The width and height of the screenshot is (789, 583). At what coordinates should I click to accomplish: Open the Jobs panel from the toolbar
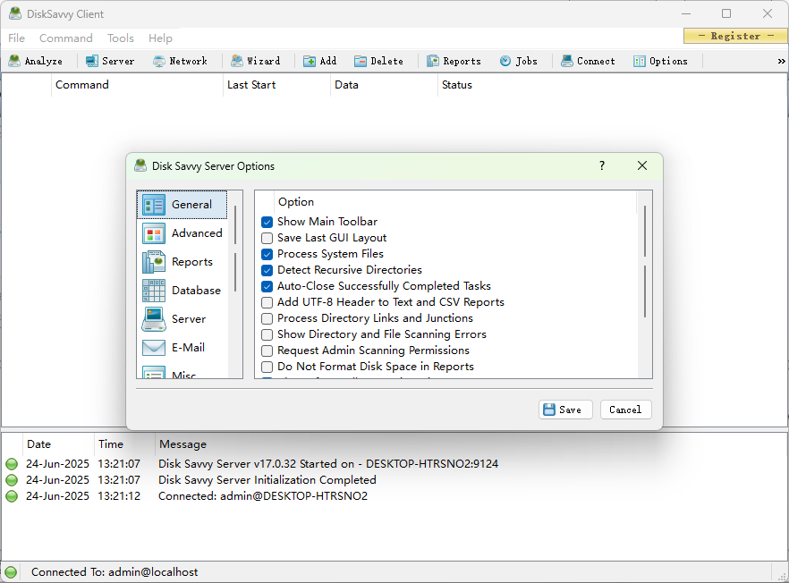(x=518, y=61)
